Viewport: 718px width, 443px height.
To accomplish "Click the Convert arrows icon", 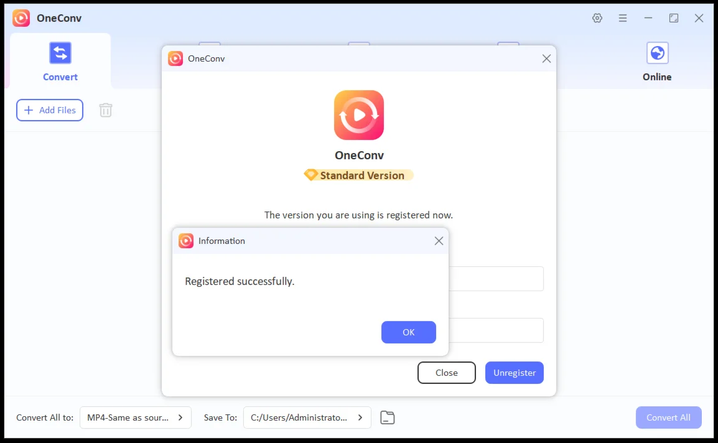I will (60, 53).
